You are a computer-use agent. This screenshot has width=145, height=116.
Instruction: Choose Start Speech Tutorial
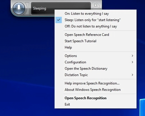point(95,41)
